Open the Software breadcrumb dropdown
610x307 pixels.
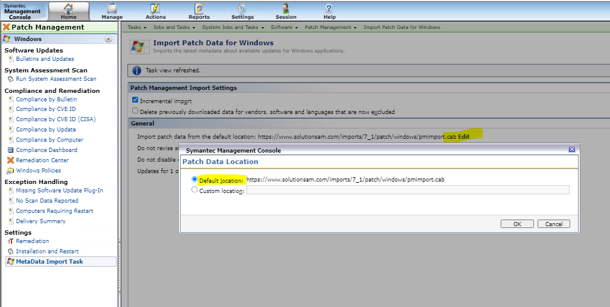point(284,27)
